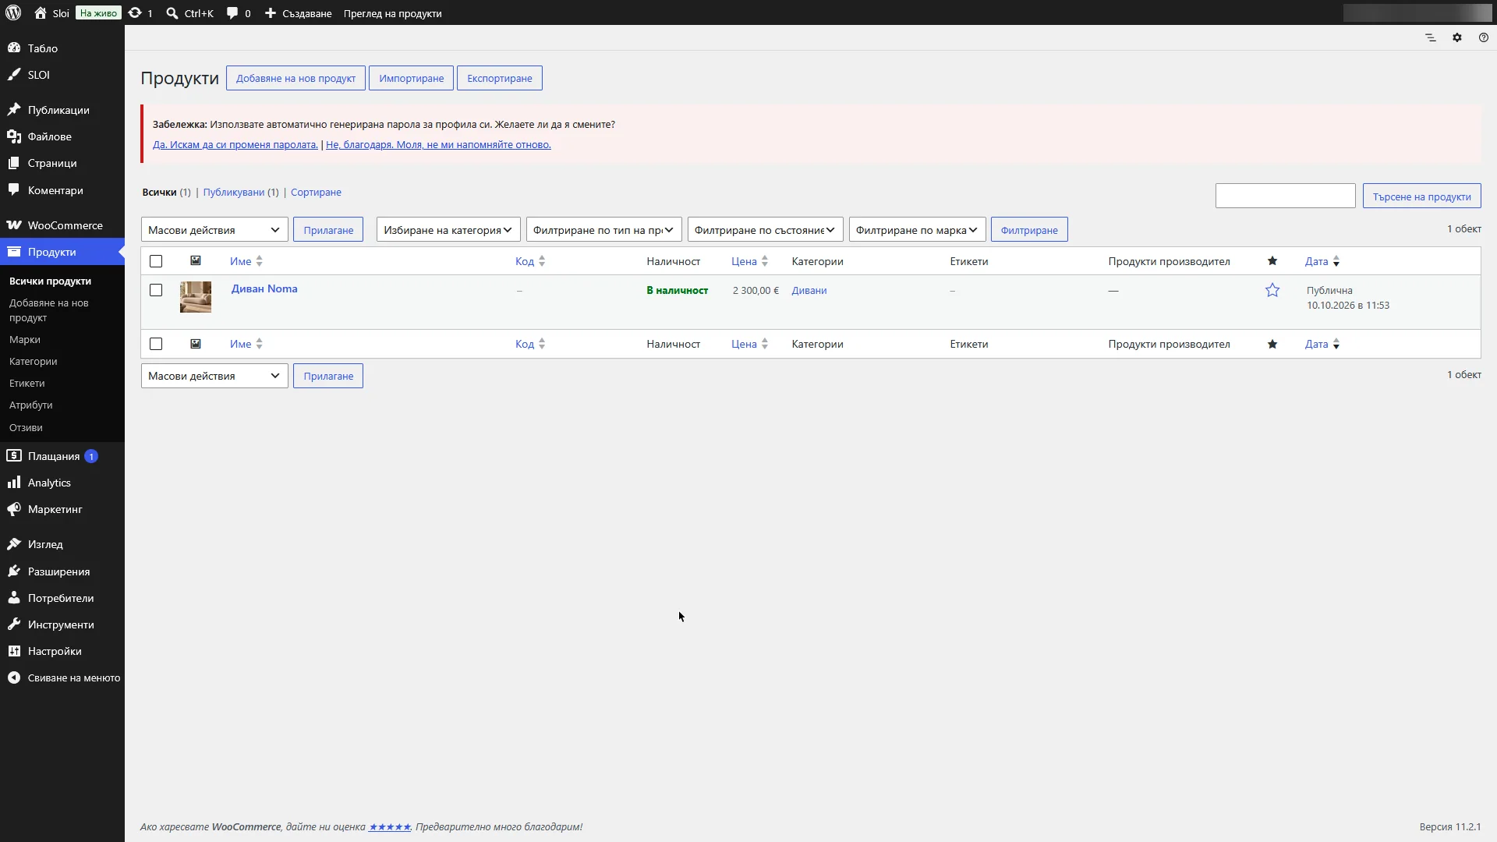The image size is (1497, 842).
Task: Check the select-all checkbox in table footer
Action: tap(156, 344)
